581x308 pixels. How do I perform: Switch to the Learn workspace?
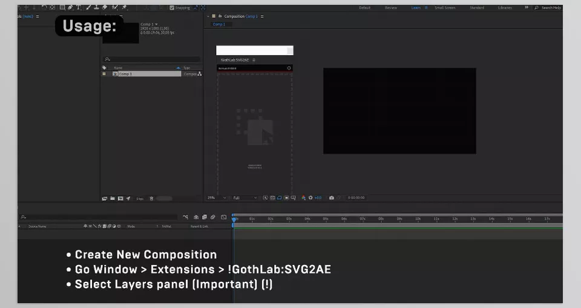pos(416,8)
